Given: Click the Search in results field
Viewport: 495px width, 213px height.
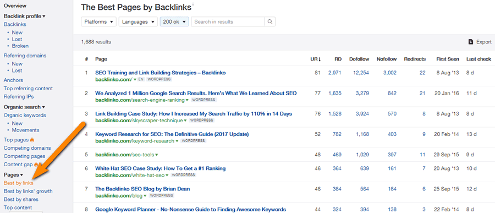Looking at the screenshot, I should pyautogui.click(x=228, y=22).
